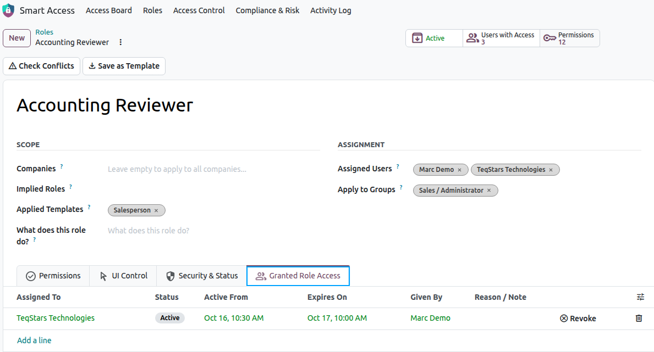Revoke access for TeqStars Technologies
This screenshot has height=352, width=654.
578,319
